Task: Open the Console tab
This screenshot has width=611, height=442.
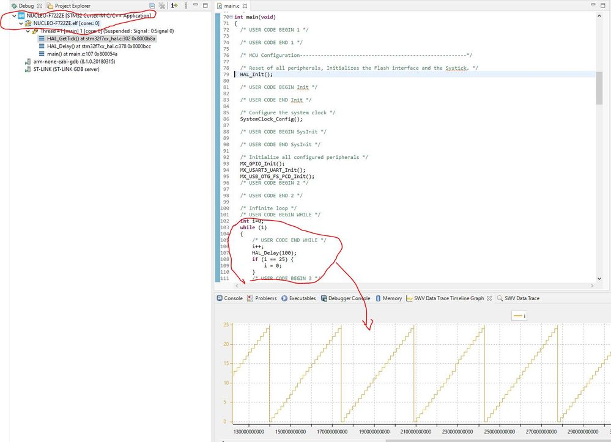Action: [x=229, y=298]
